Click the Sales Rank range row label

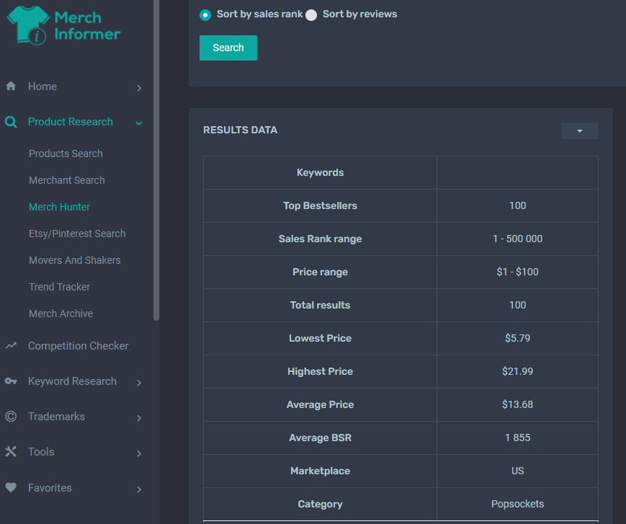320,239
